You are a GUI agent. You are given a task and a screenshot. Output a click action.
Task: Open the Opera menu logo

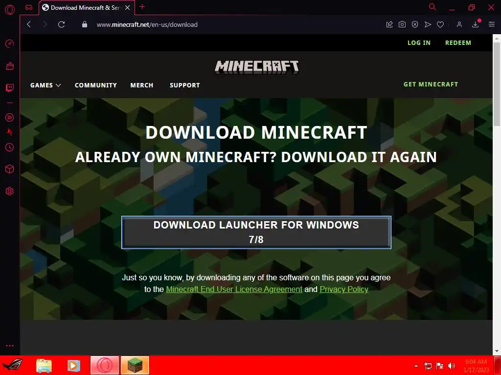coord(10,10)
